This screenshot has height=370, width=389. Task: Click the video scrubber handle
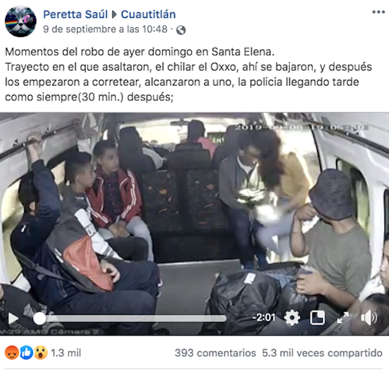[x=40, y=318]
